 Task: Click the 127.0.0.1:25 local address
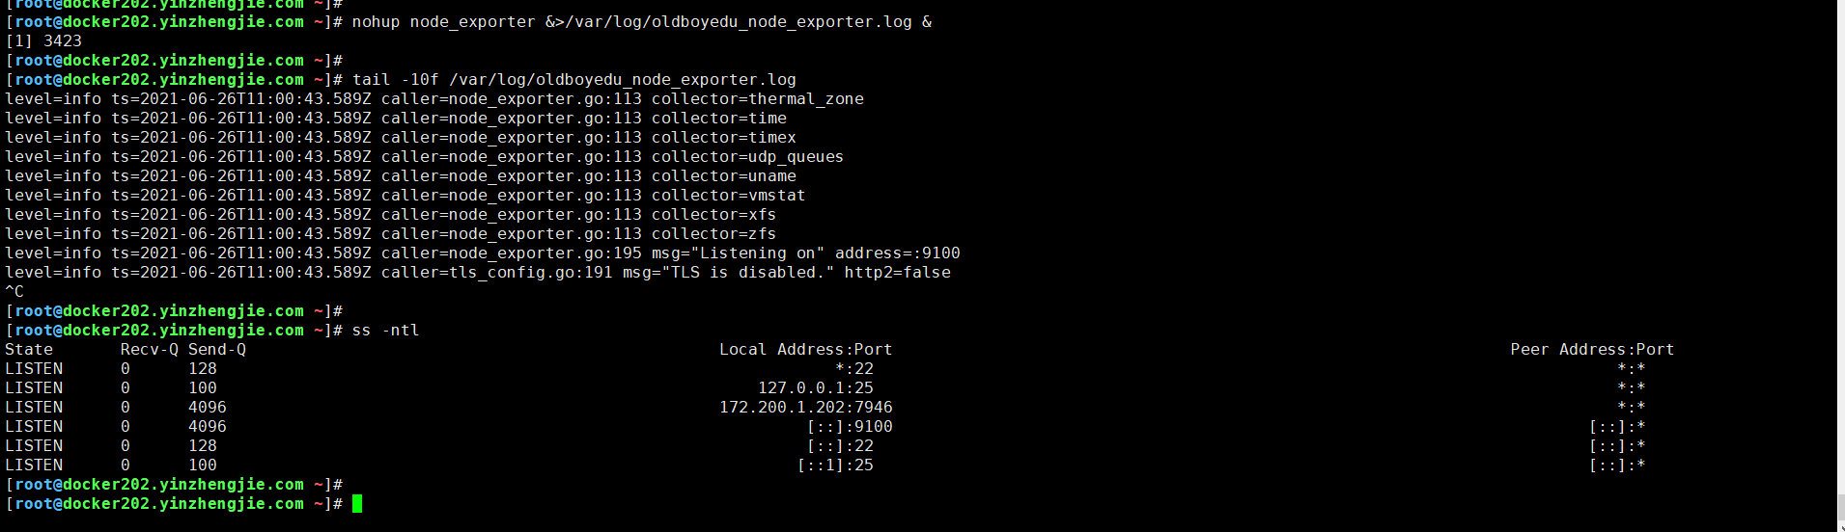[x=816, y=387]
